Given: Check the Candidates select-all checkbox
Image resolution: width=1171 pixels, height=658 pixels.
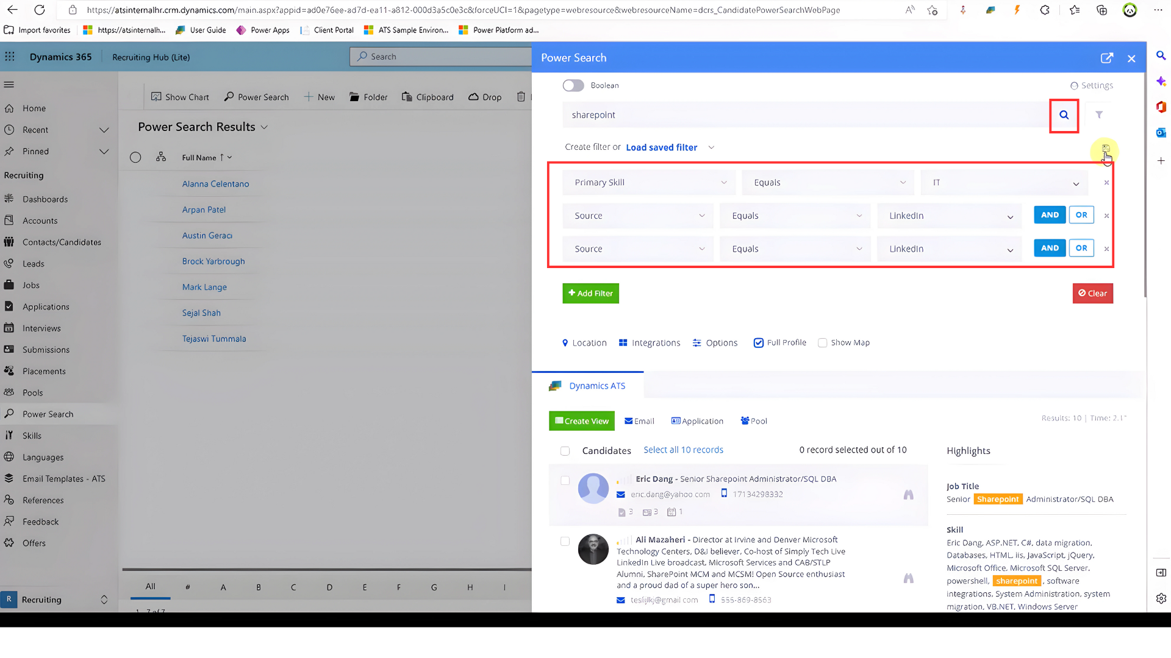Looking at the screenshot, I should click(x=565, y=451).
